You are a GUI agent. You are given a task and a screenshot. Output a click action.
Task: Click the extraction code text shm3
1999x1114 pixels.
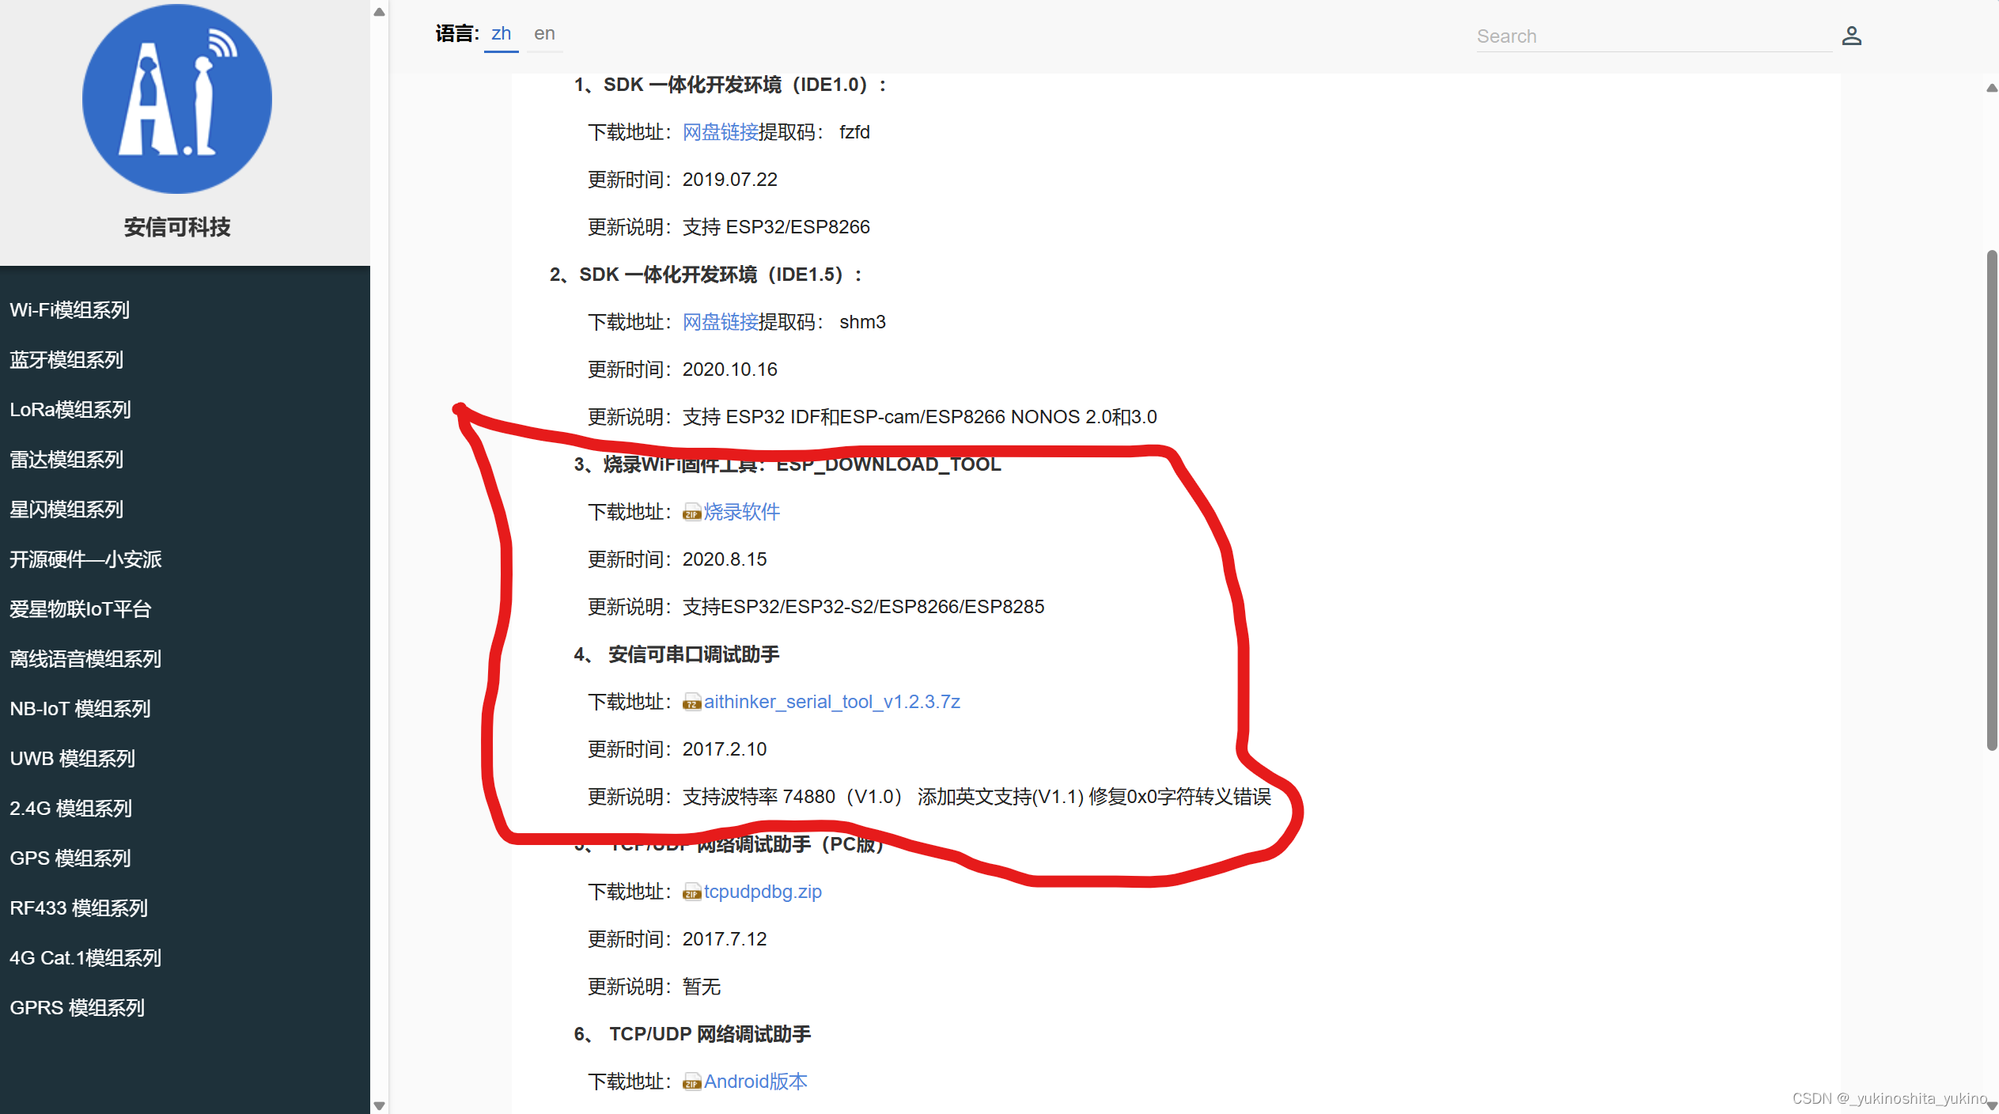(x=862, y=322)
